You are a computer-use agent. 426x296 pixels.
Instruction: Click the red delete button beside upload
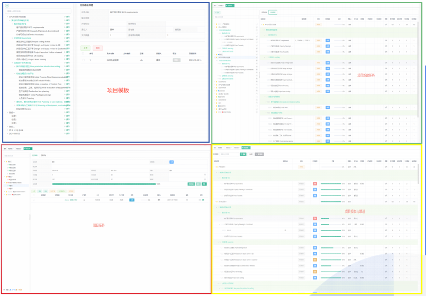pos(97,48)
